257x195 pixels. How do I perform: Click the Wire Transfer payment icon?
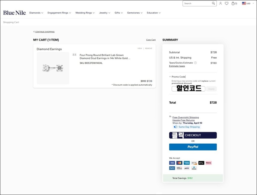coord(179,168)
